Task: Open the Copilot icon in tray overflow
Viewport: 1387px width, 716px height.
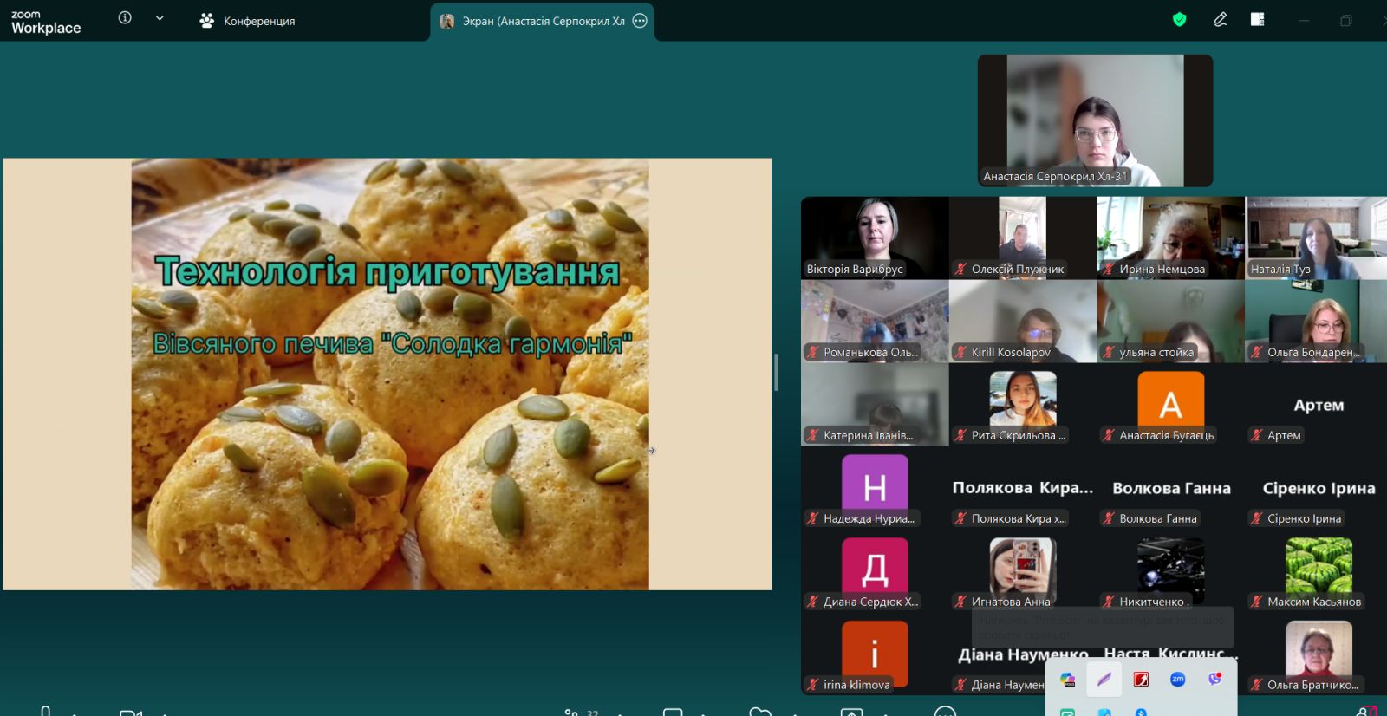Action: (1068, 680)
